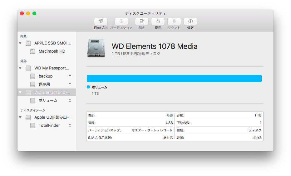
Task: Select WD My Passport disk in sidebar
Action: (47, 68)
